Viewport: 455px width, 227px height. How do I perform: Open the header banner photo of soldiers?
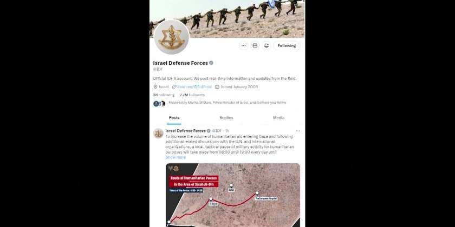[x=227, y=19]
